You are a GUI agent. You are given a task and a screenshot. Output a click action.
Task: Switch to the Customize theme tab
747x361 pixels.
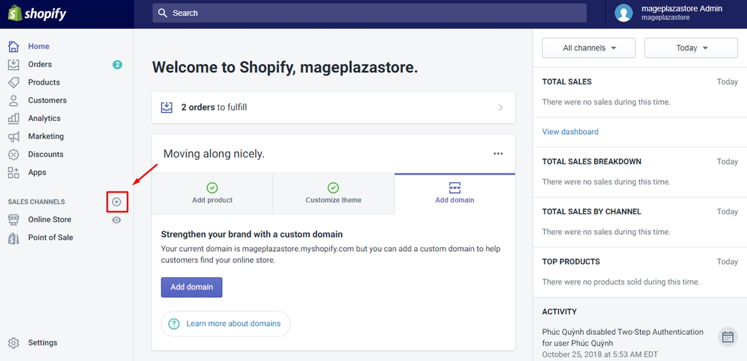click(x=334, y=193)
